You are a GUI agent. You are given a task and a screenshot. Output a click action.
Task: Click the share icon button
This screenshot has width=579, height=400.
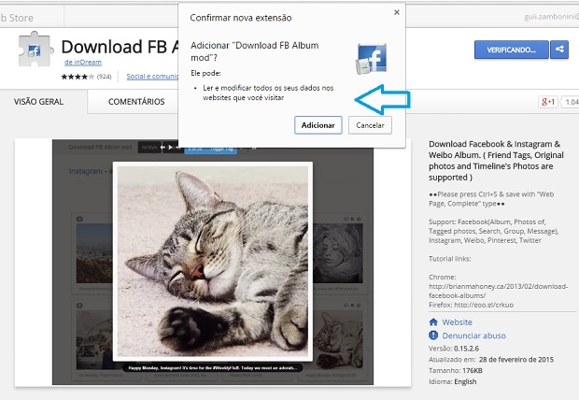point(559,50)
